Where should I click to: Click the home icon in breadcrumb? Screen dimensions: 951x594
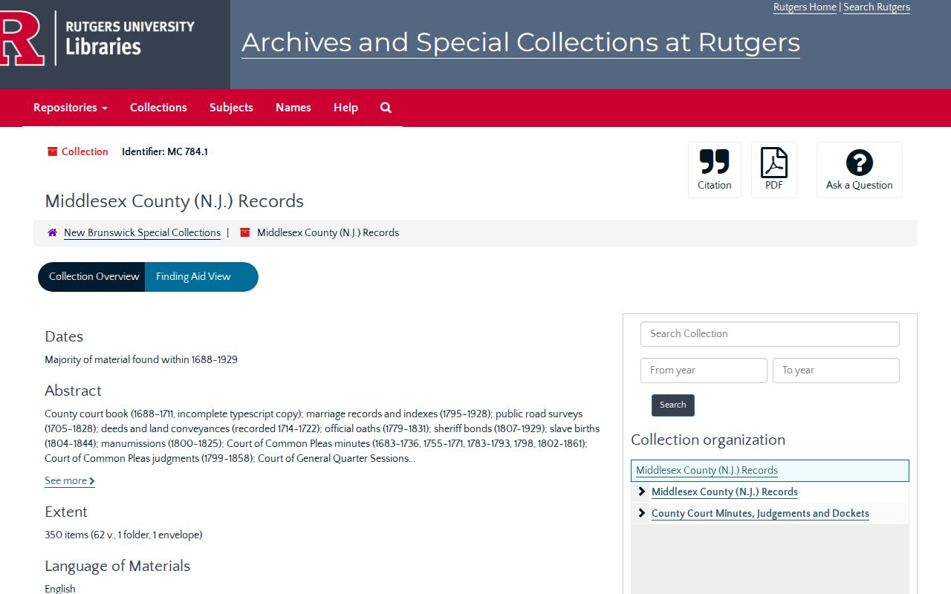point(52,232)
